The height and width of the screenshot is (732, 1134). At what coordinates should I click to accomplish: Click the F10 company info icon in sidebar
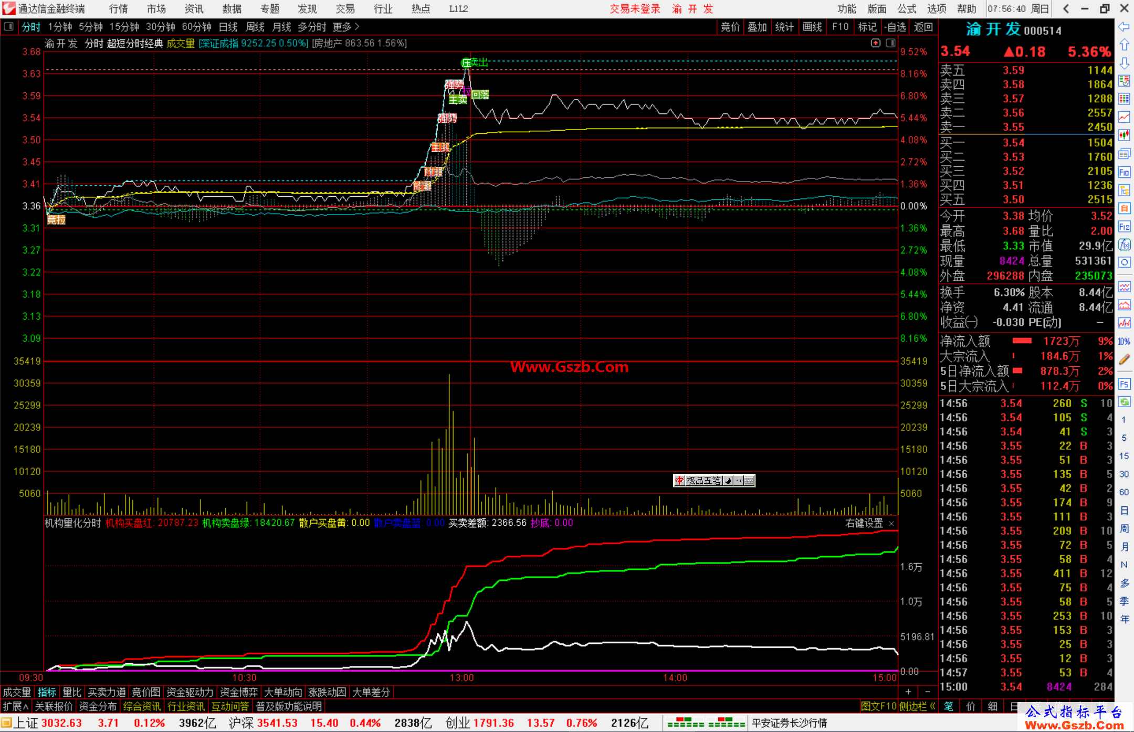point(1124,172)
